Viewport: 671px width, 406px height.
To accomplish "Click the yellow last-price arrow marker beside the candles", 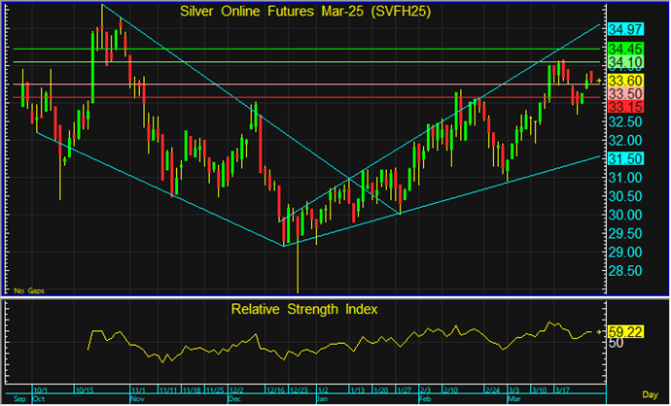I will [x=597, y=79].
